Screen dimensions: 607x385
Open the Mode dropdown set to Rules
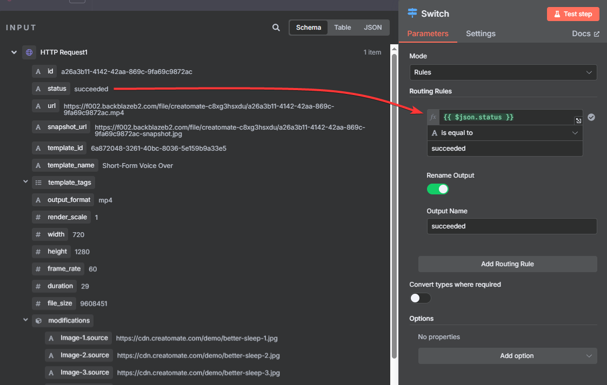pos(503,72)
